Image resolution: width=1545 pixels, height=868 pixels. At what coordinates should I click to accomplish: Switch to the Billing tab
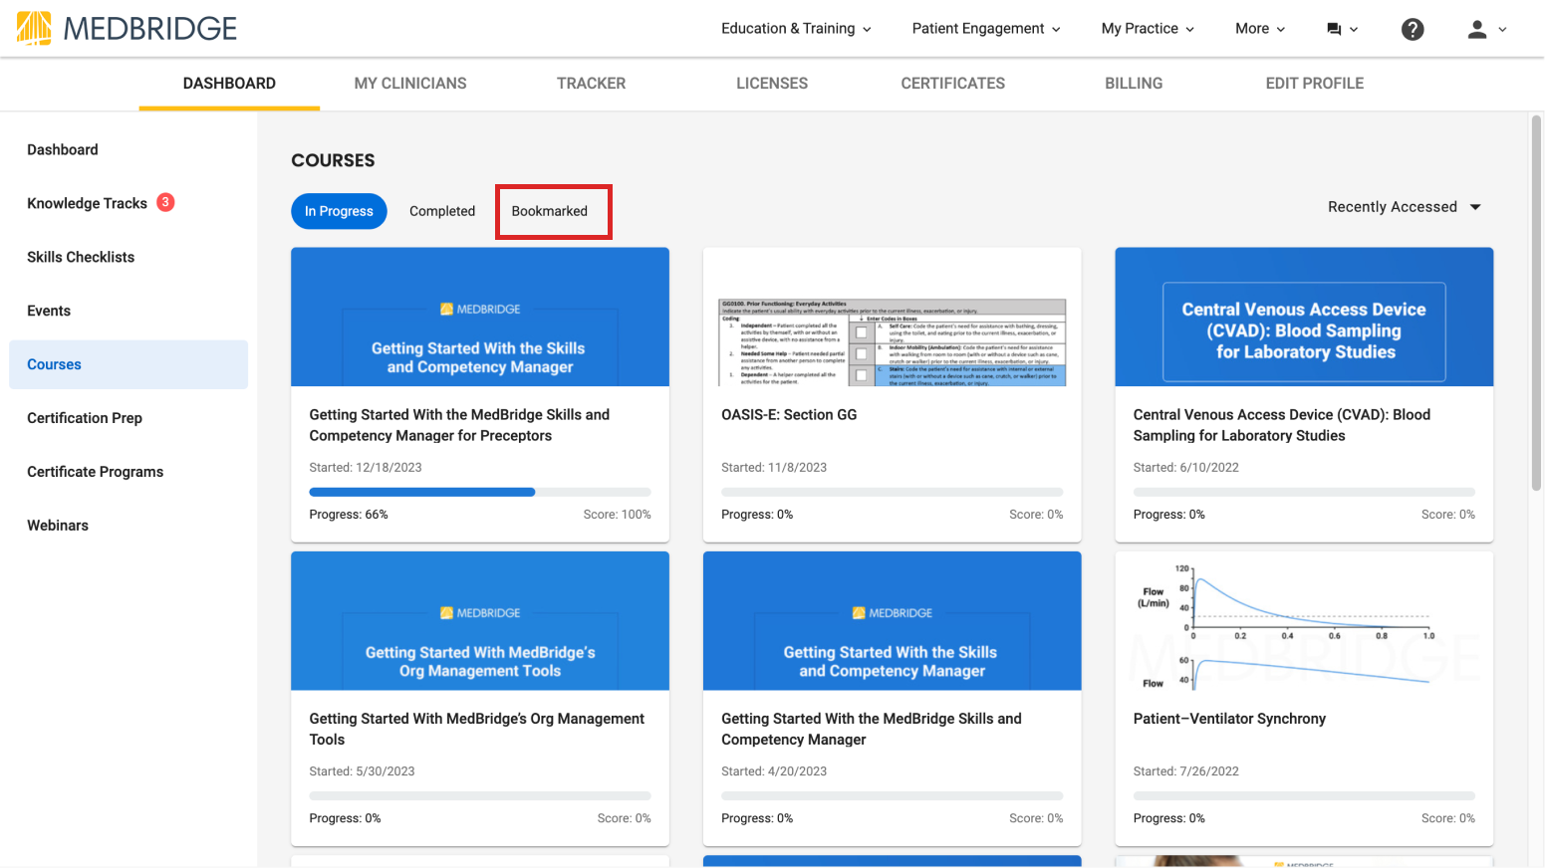[1134, 84]
